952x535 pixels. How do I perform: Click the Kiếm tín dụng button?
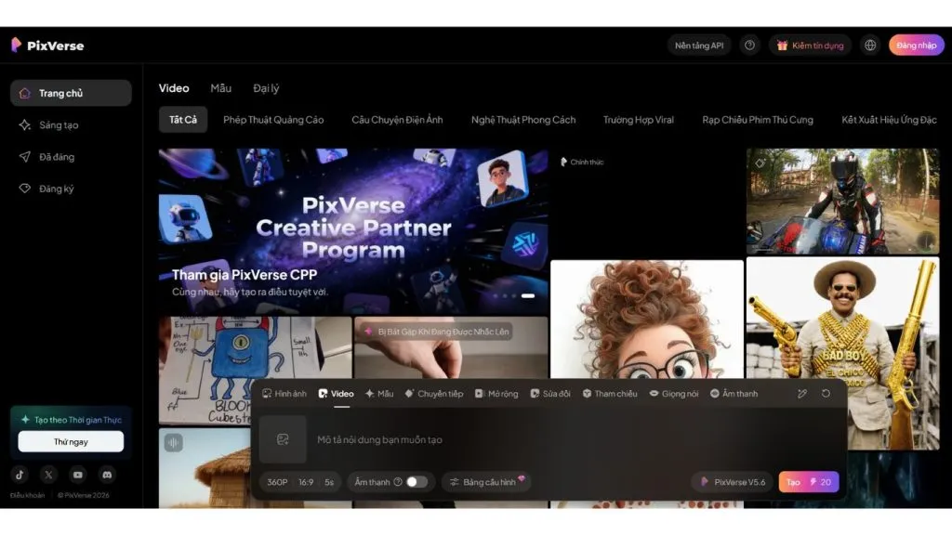(x=811, y=46)
